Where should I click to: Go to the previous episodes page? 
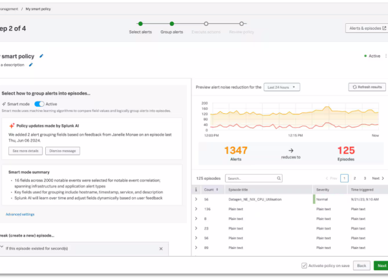(x=331, y=178)
